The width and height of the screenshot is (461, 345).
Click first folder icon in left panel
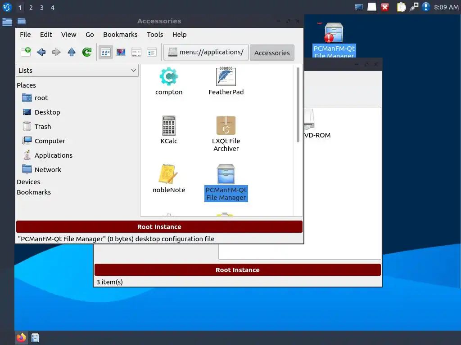[x=7, y=22]
